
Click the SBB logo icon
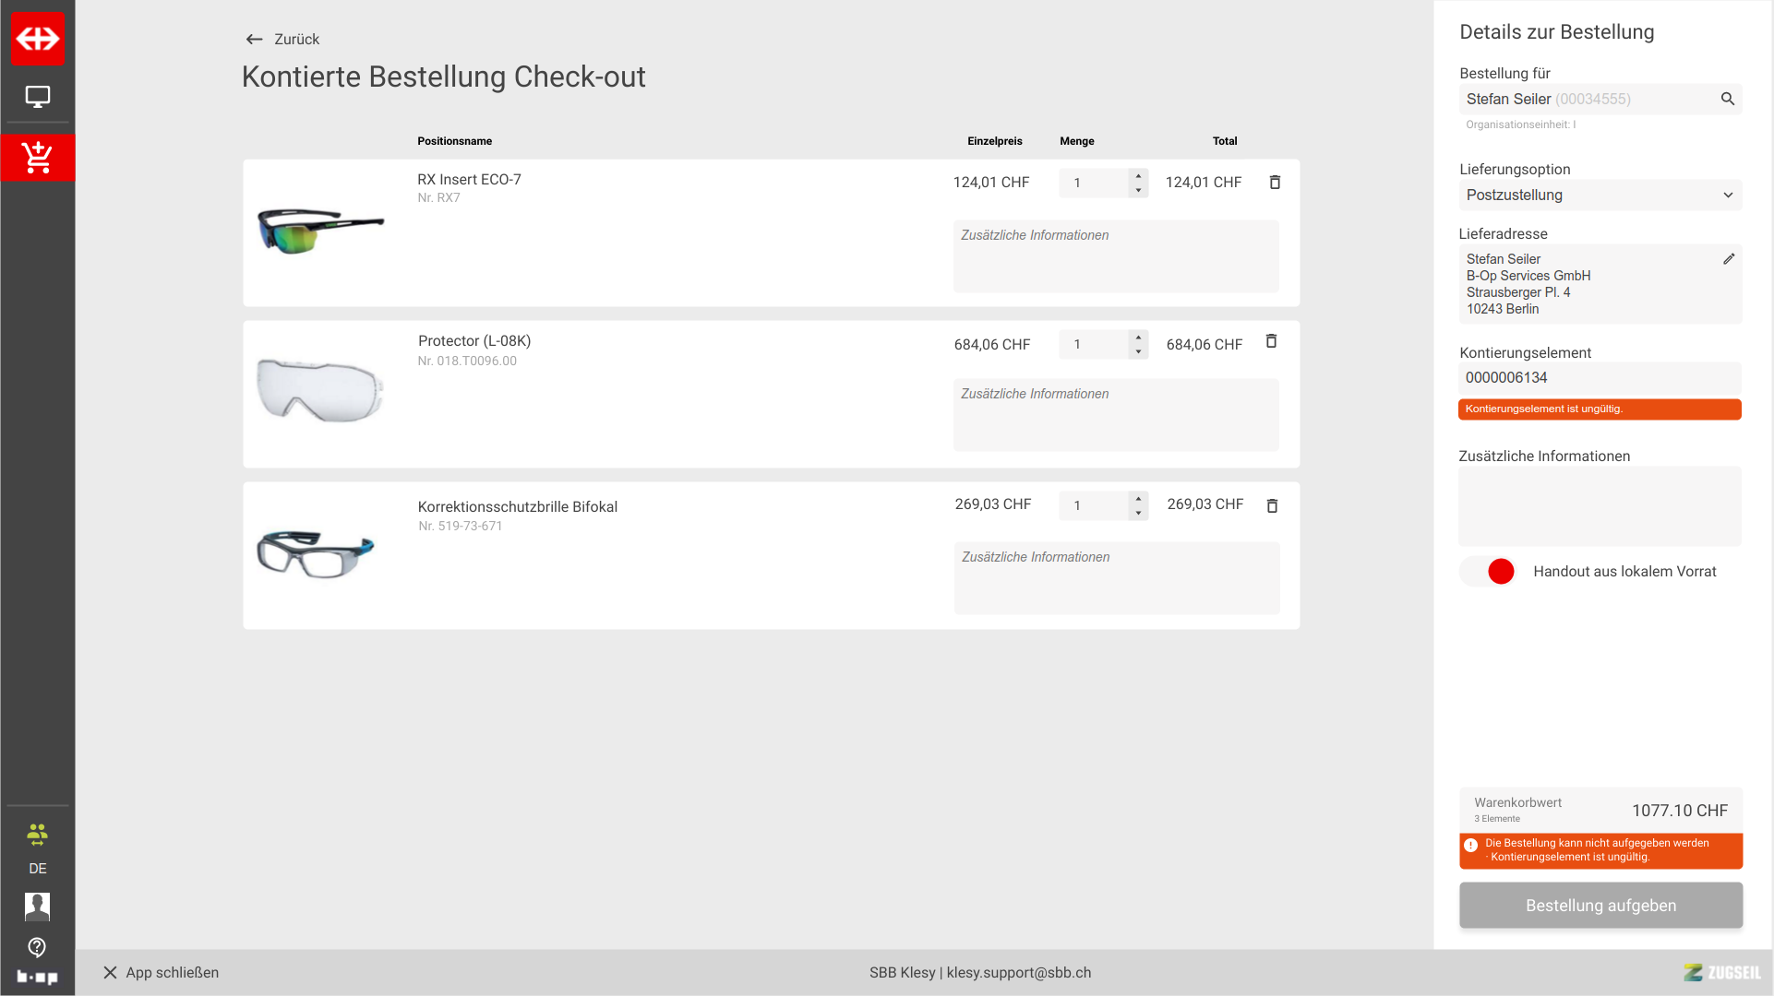point(38,39)
